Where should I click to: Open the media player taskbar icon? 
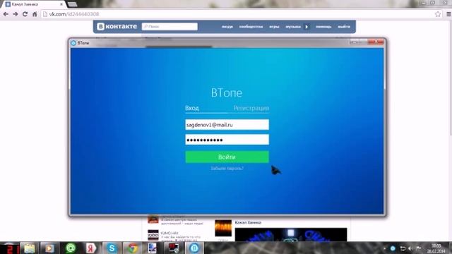(x=49, y=248)
